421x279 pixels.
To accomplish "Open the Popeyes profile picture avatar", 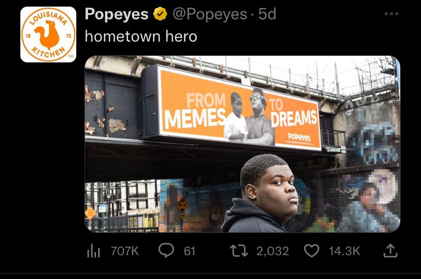I will click(48, 34).
